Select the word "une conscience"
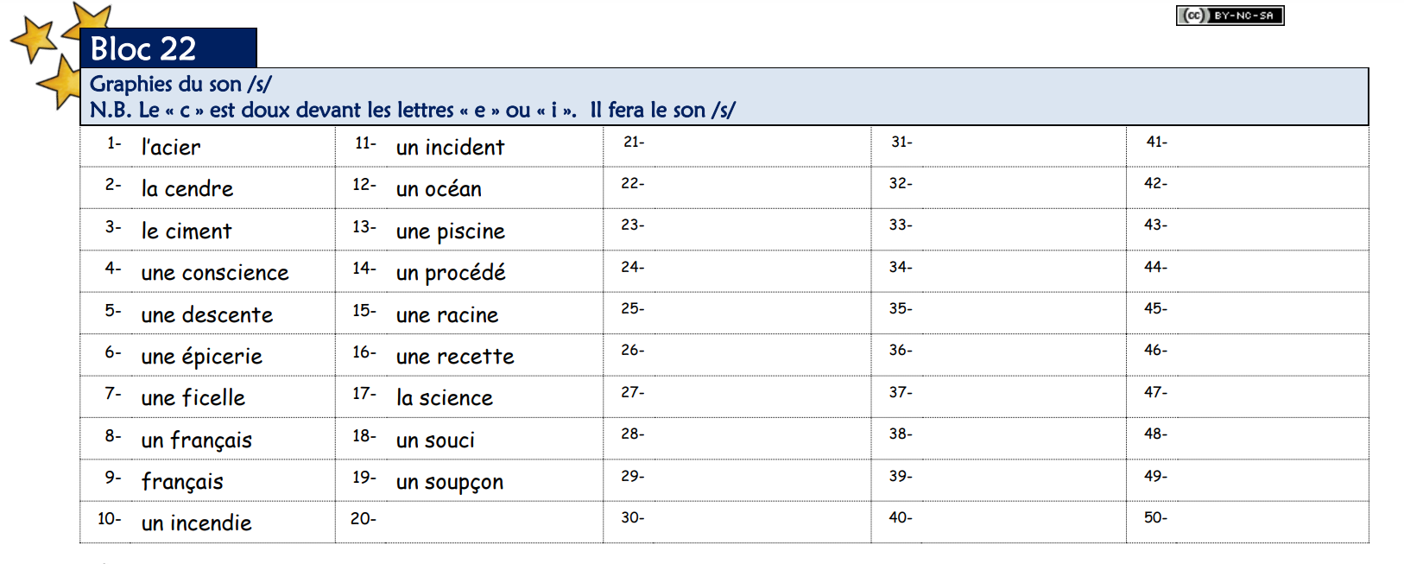 coord(214,273)
